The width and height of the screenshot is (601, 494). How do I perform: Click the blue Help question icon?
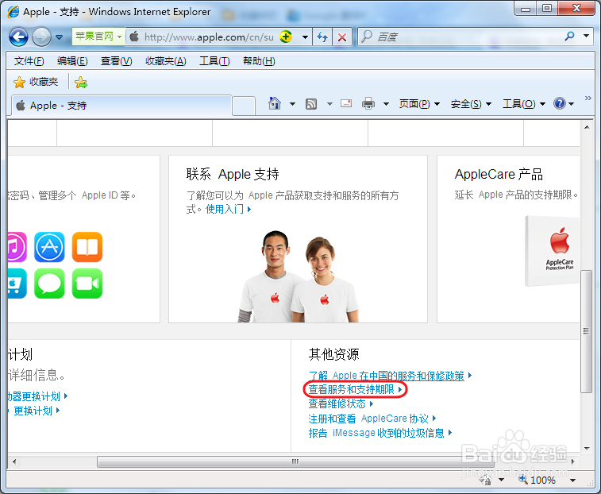pyautogui.click(x=560, y=103)
